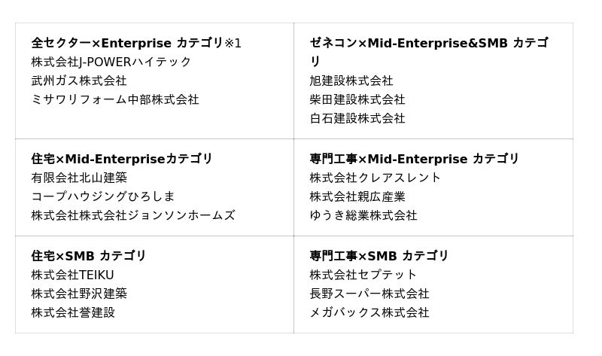Click the ゼネコン×Mid-Enterprise&SMB category heading
Image resolution: width=602 pixels, height=356 pixels.
point(428,44)
